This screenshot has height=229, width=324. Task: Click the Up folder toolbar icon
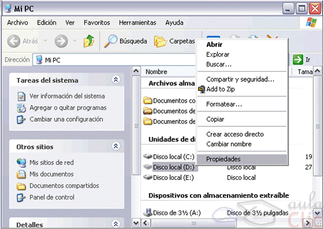[x=89, y=41]
